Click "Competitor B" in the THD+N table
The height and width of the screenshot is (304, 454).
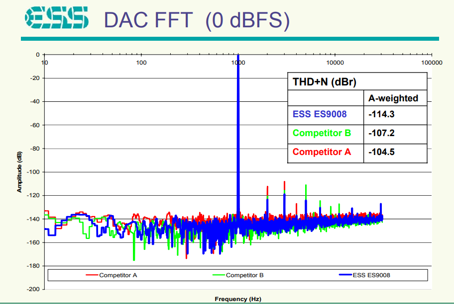tap(322, 133)
